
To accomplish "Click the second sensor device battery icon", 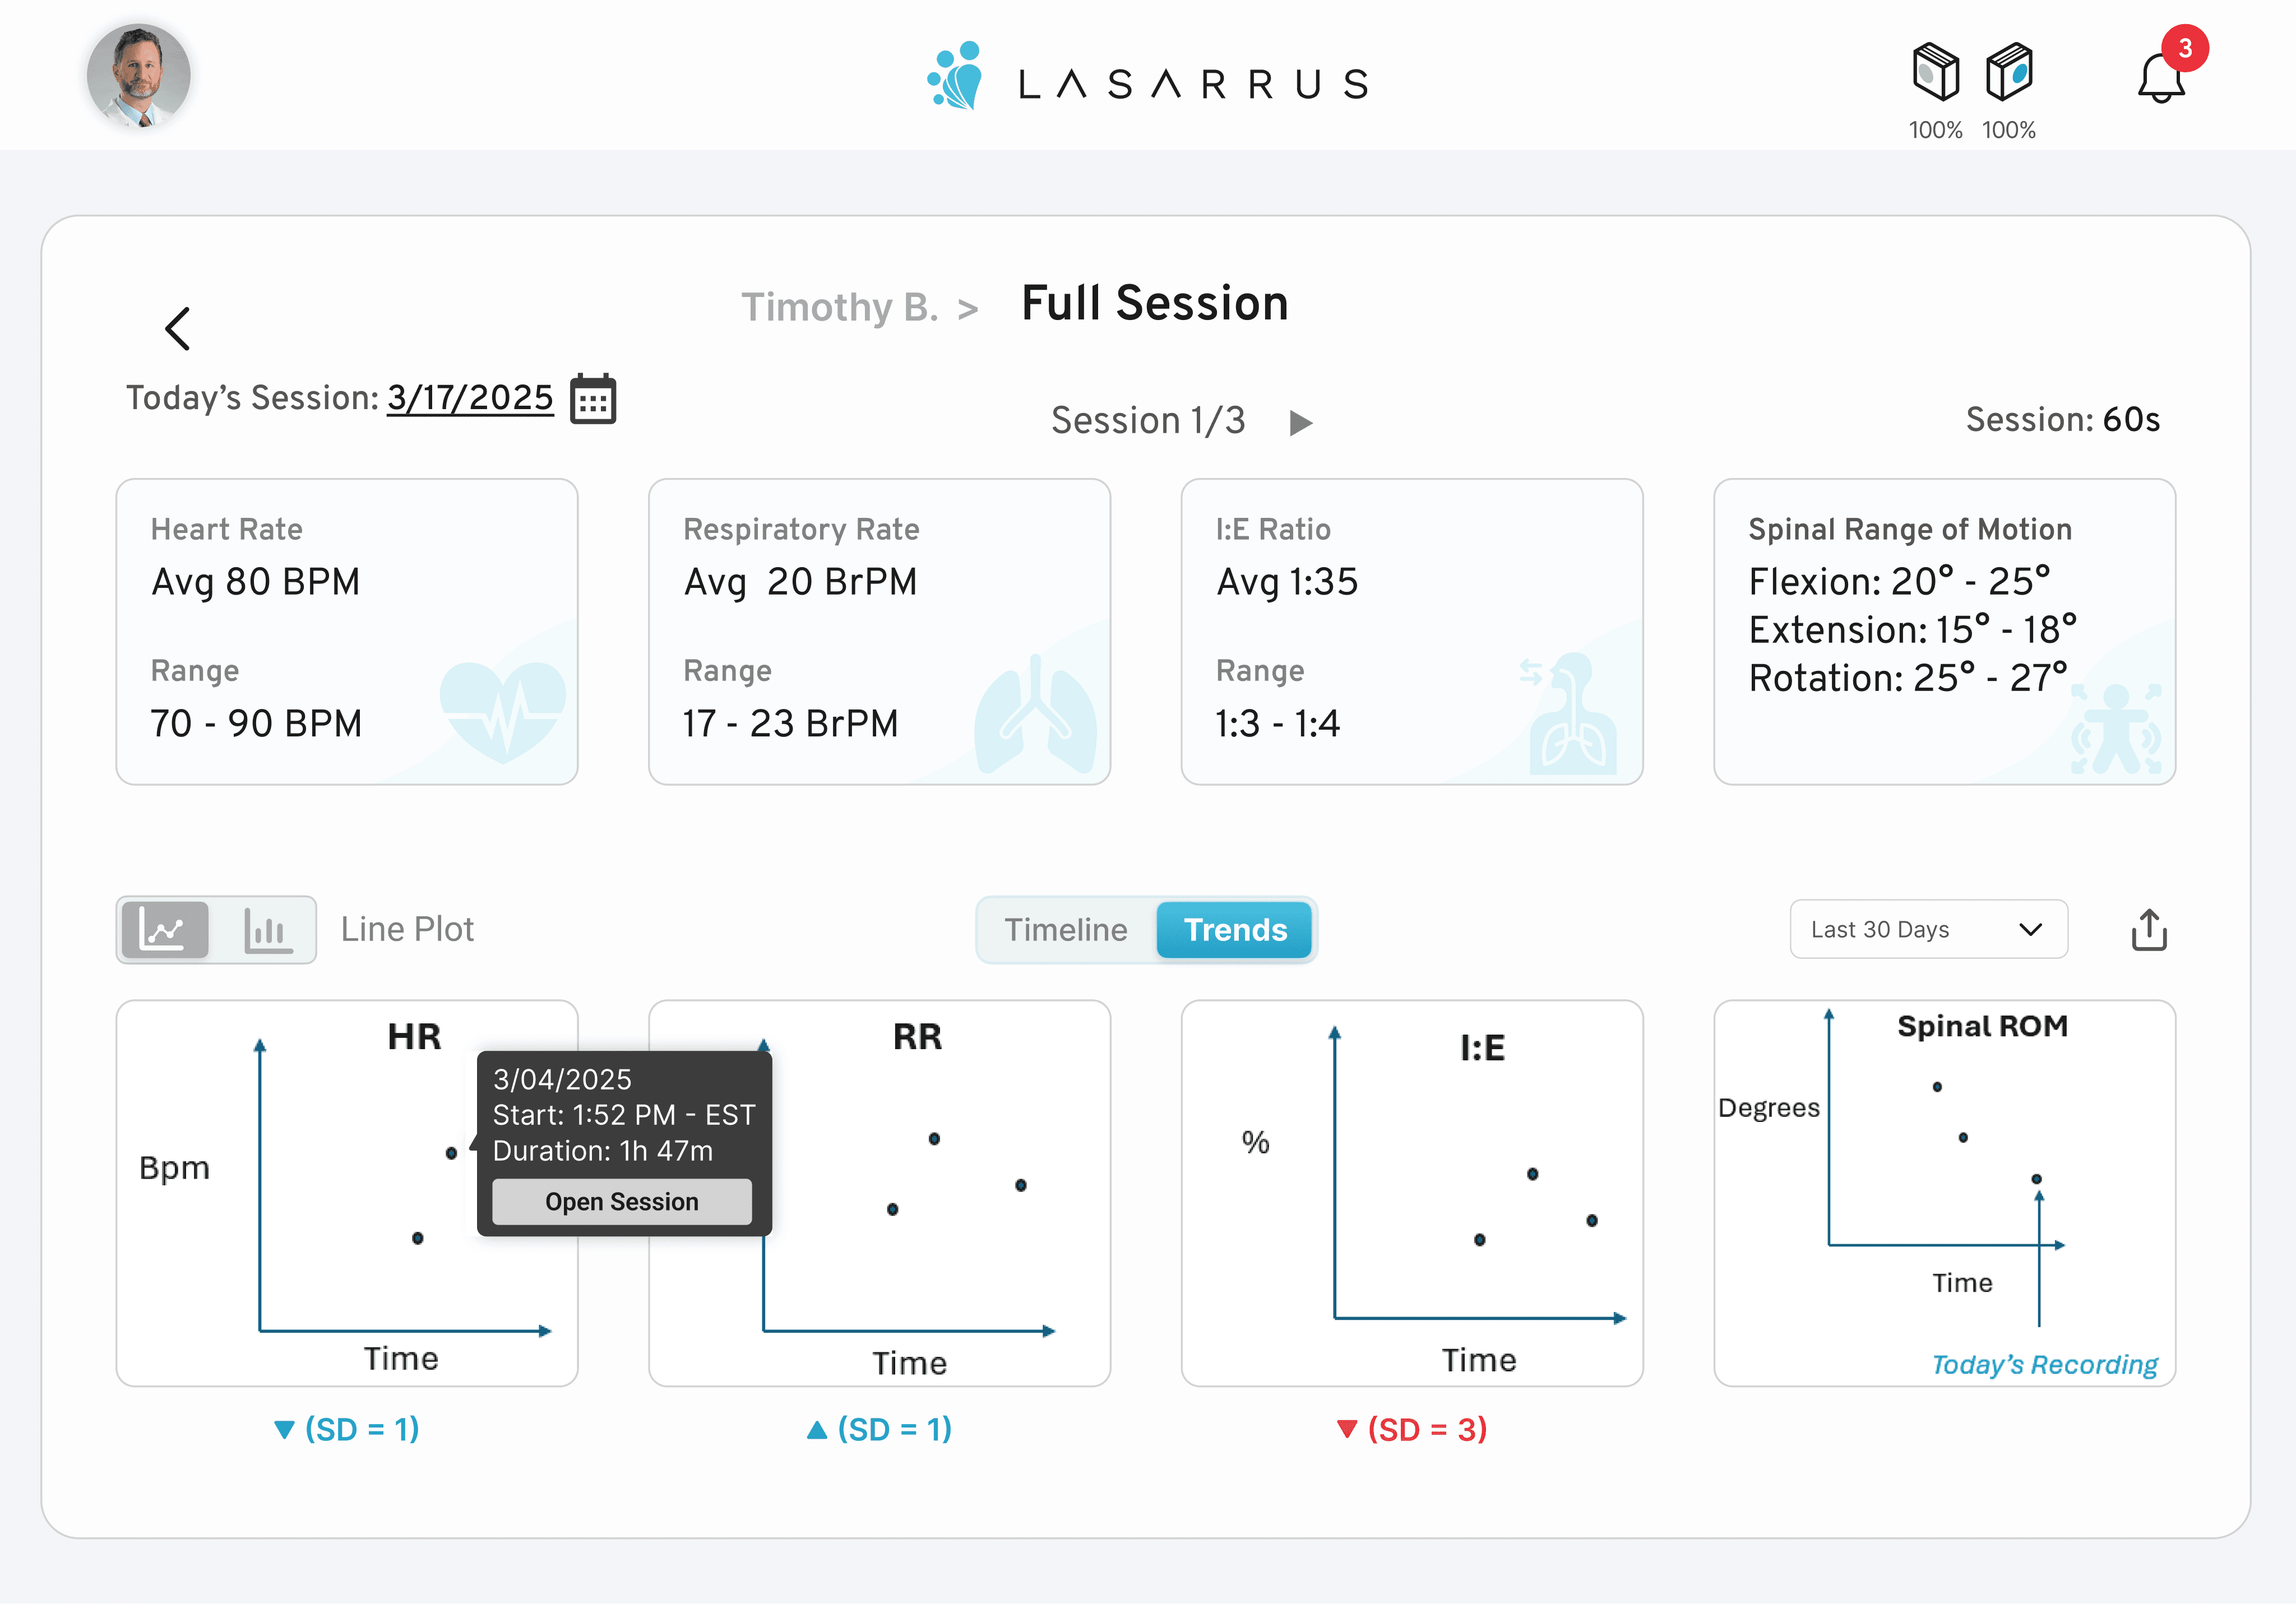I will tap(2009, 72).
